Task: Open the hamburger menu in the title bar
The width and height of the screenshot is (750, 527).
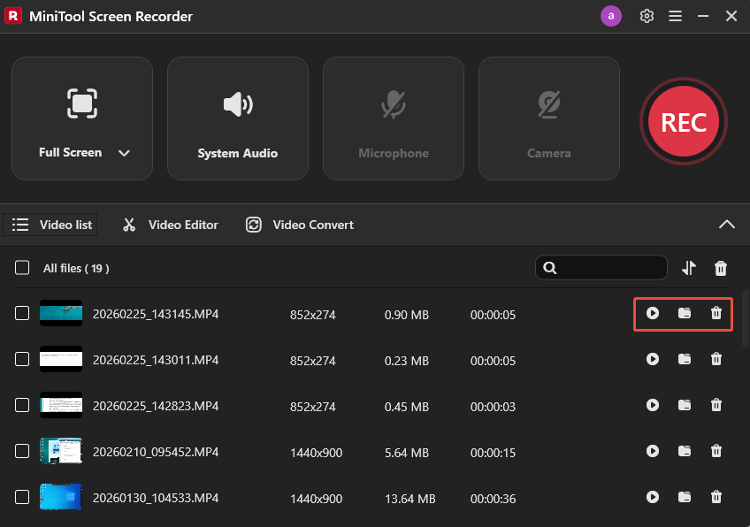Action: point(675,16)
